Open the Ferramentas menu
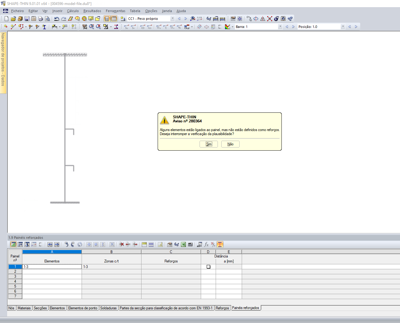Image resolution: width=400 pixels, height=323 pixels. point(115,11)
